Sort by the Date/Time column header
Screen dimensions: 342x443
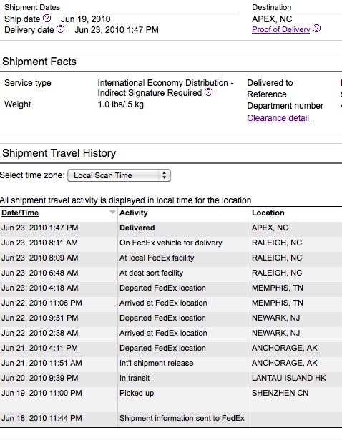pyautogui.click(x=20, y=213)
